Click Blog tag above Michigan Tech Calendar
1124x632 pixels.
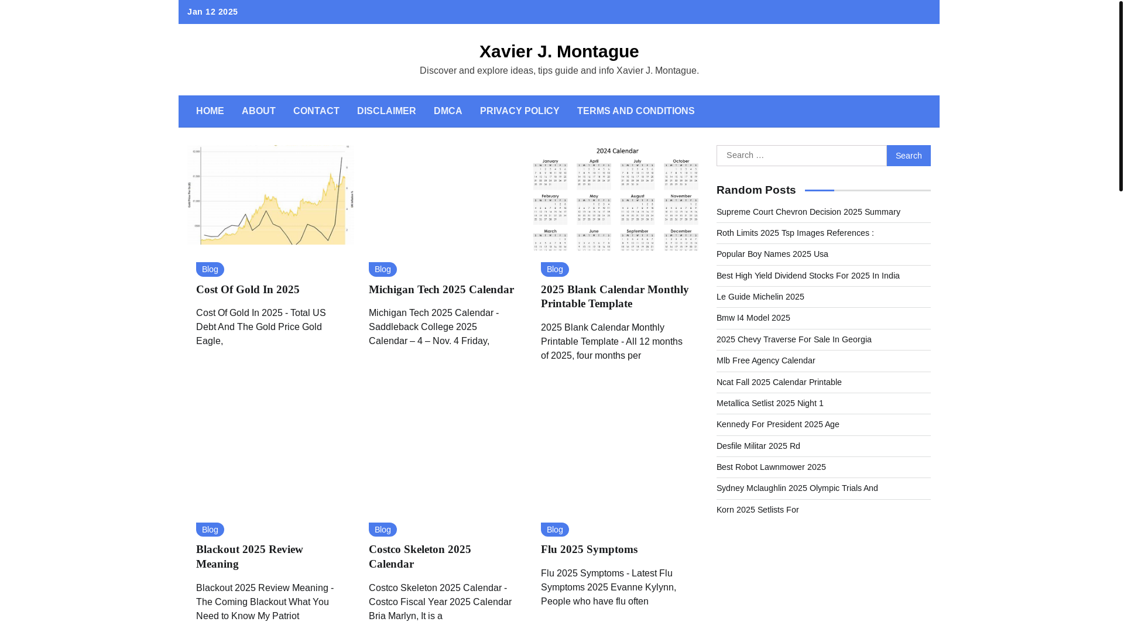(x=383, y=269)
